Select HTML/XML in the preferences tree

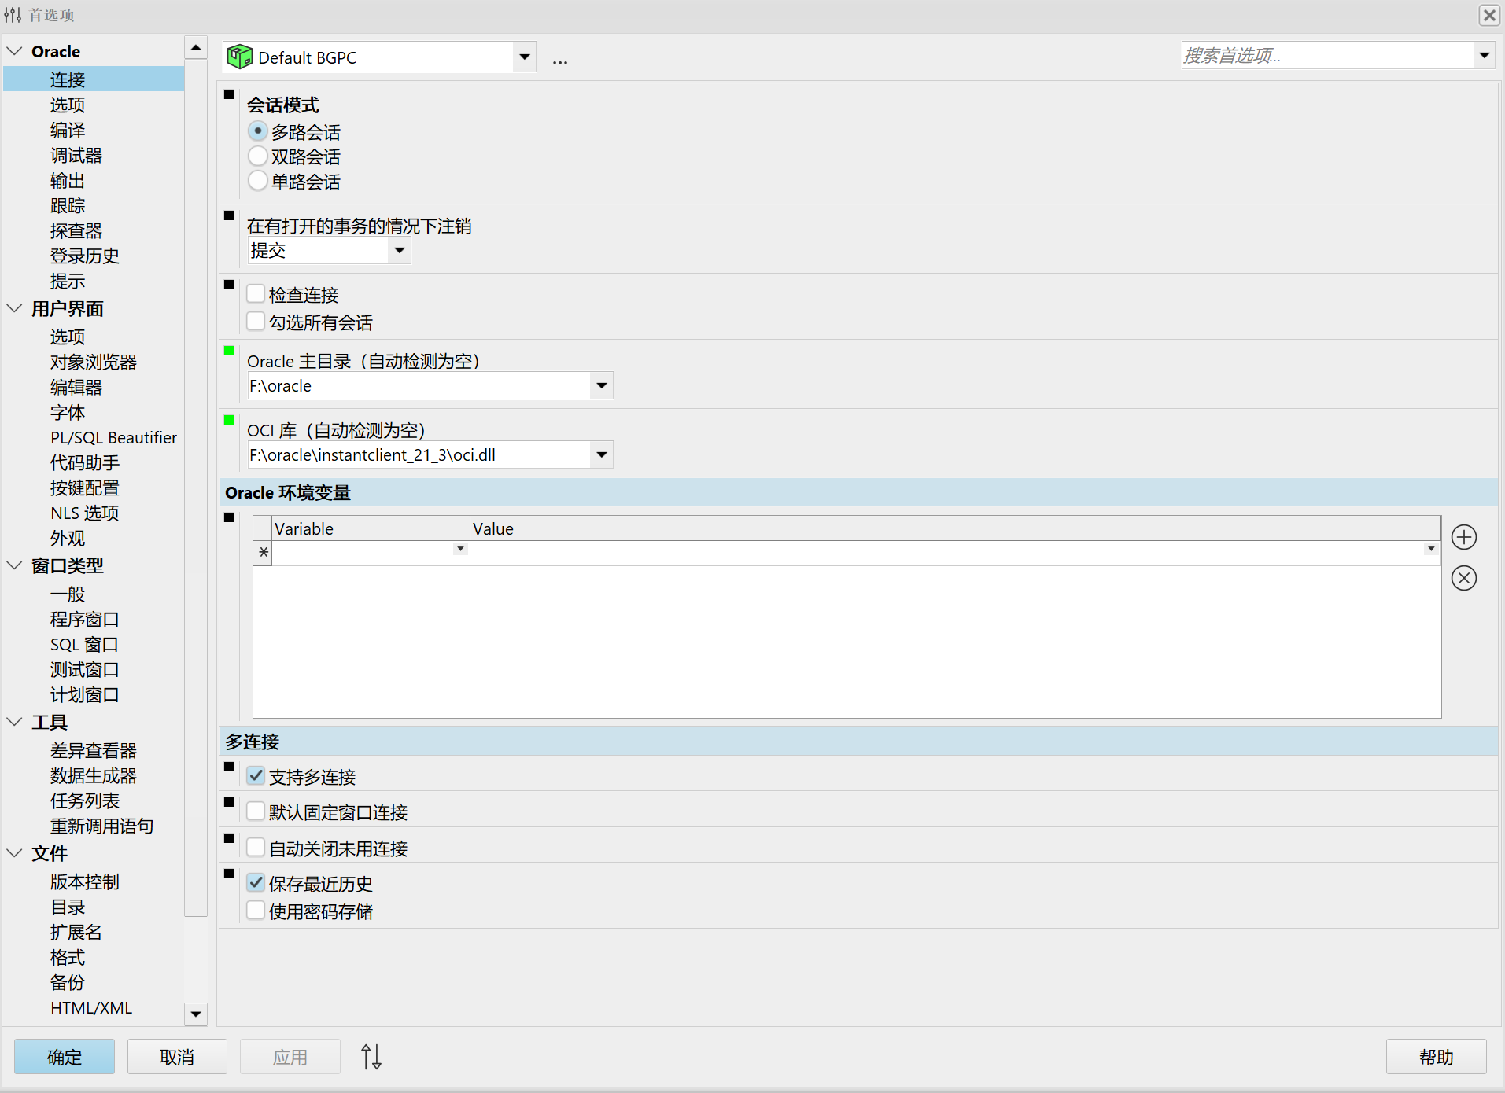coord(91,1007)
